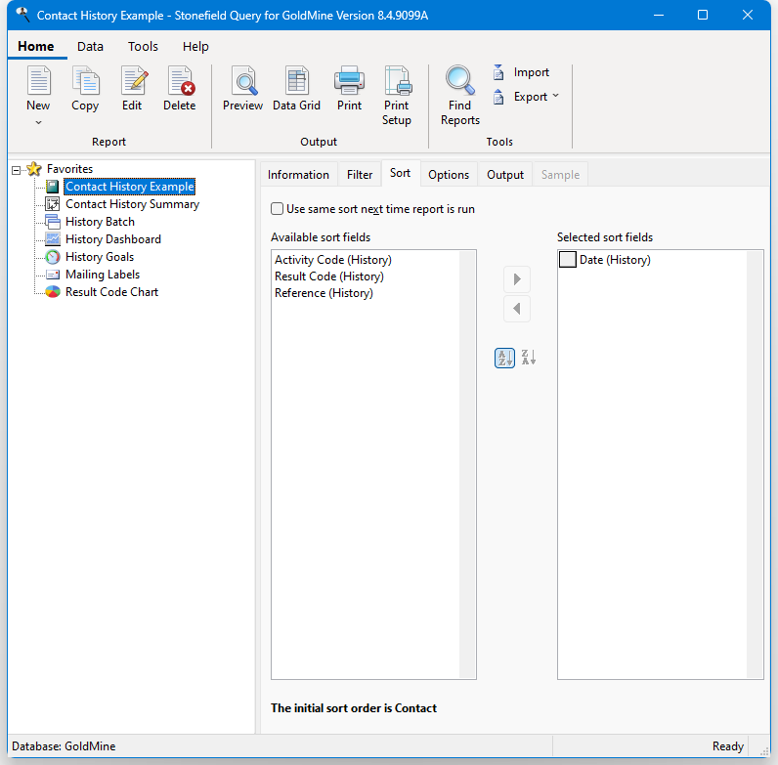Open the Help ribbon tab

[195, 47]
